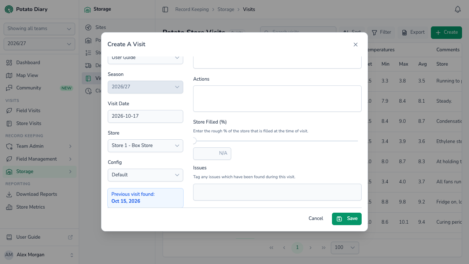Open the rows-per-page 100 dropdown
Image resolution: width=469 pixels, height=264 pixels.
[345, 247]
